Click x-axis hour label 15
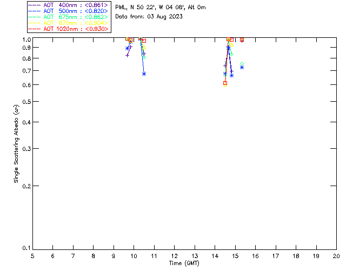The height and width of the screenshot is (277, 346). (x=235, y=256)
